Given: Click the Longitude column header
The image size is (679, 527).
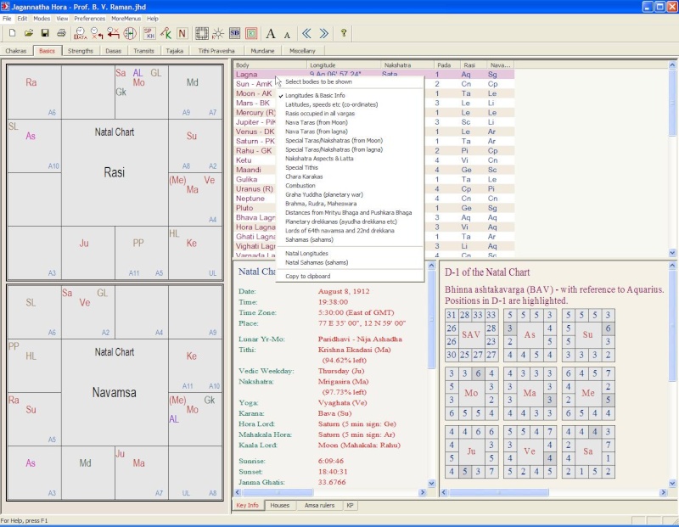Looking at the screenshot, I should click(x=344, y=65).
